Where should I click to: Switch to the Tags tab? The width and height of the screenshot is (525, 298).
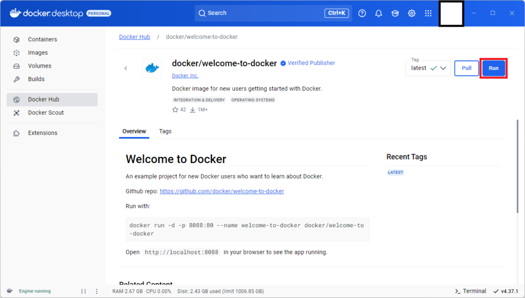coord(165,131)
